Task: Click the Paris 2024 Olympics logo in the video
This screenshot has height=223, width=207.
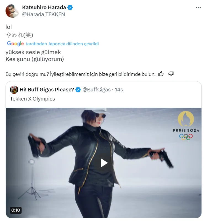Action: [x=185, y=125]
